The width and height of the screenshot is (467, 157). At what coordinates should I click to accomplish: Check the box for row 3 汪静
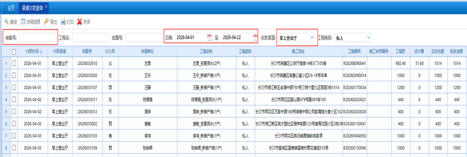(x=14, y=87)
